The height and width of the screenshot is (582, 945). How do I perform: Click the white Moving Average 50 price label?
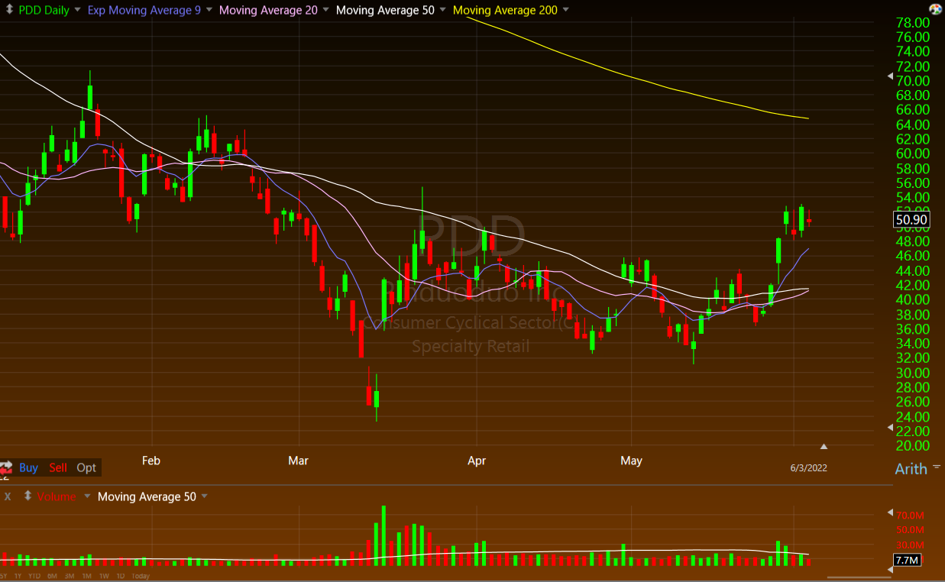[x=385, y=10]
